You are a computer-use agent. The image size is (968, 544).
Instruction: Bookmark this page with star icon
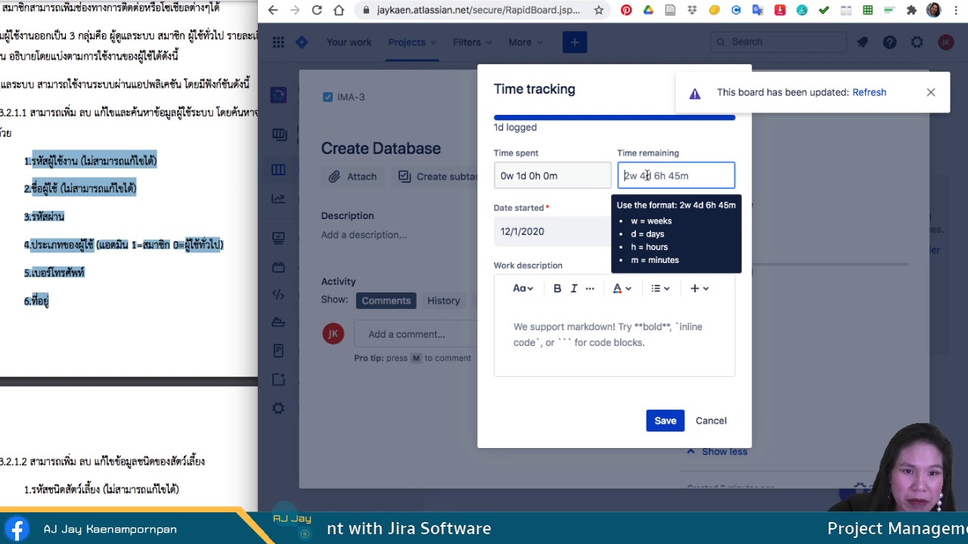pos(598,11)
